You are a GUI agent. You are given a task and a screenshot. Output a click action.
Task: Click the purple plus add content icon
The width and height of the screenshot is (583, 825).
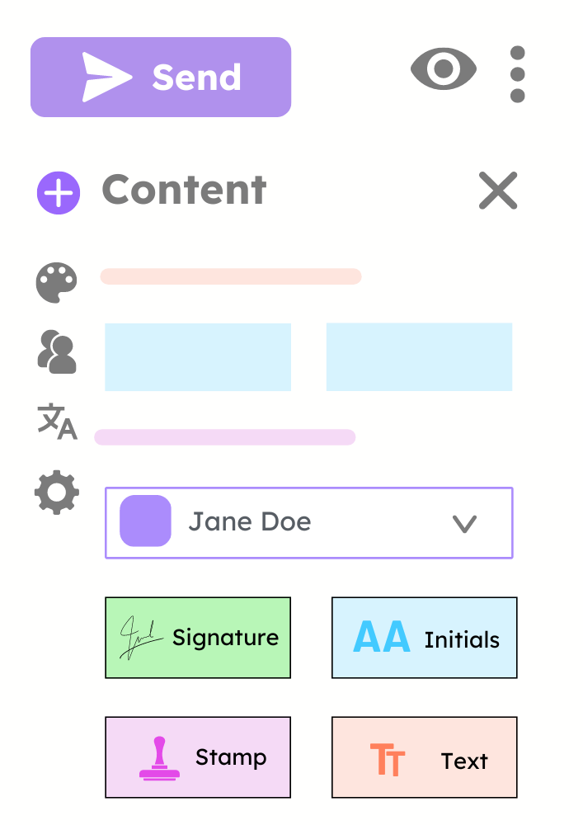59,193
